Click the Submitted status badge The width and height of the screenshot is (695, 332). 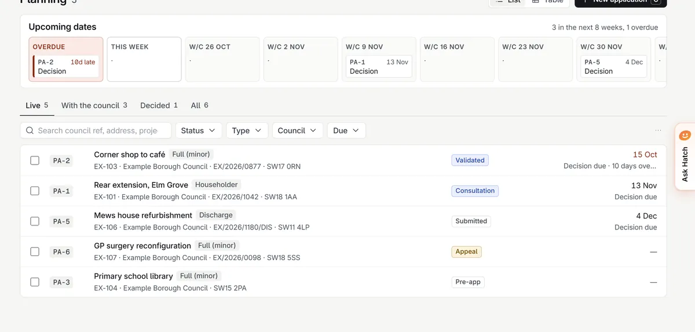click(x=471, y=221)
